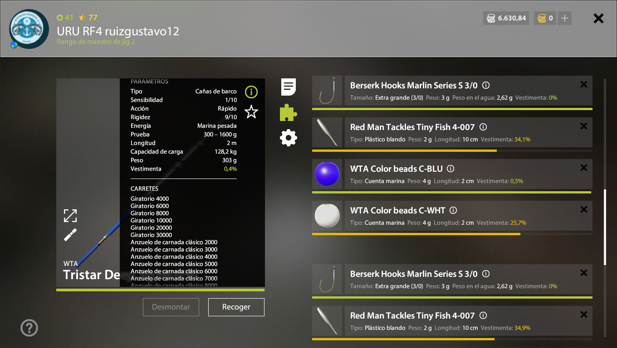Click the 'Capacidad de carga' 128,2 kg row
The height and width of the screenshot is (348, 617).
[x=184, y=151]
